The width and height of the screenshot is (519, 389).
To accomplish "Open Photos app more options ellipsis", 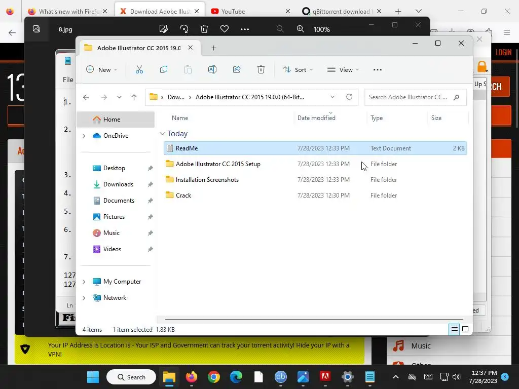I will (245, 29).
